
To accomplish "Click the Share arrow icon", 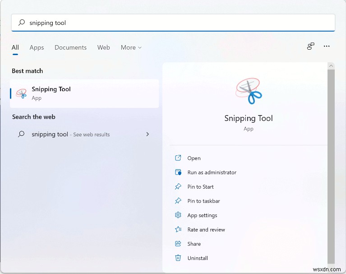I will pos(178,244).
